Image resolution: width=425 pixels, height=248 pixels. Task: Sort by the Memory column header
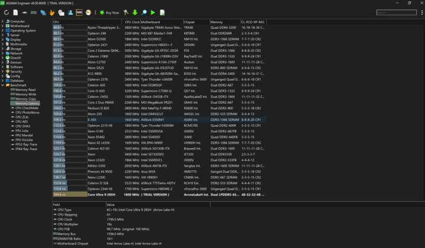[x=225, y=22]
